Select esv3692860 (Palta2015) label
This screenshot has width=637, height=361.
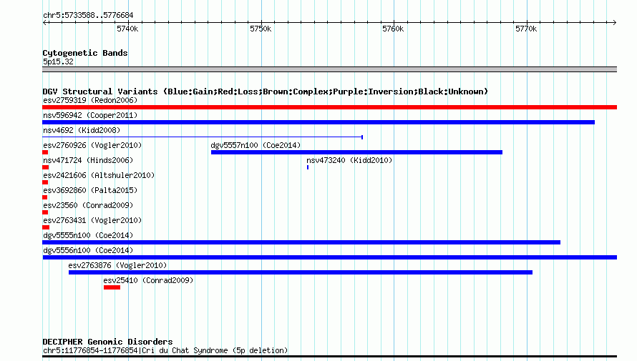coord(90,190)
